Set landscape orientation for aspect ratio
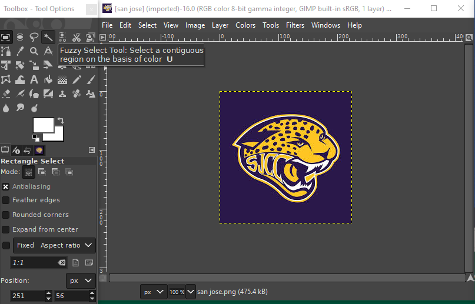 [x=89, y=263]
